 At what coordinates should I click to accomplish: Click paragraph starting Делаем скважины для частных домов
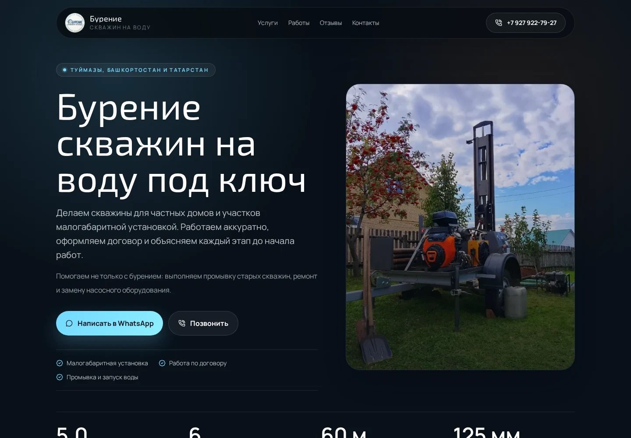[x=175, y=234]
